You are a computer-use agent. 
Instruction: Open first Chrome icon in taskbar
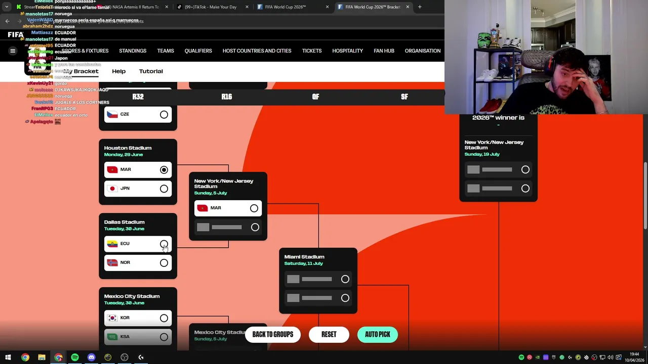(x=25, y=357)
